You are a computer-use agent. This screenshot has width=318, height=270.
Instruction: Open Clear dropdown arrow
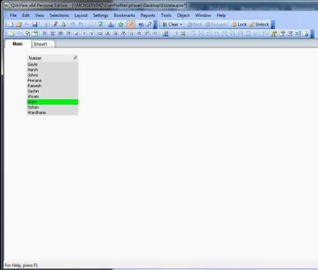pos(181,24)
